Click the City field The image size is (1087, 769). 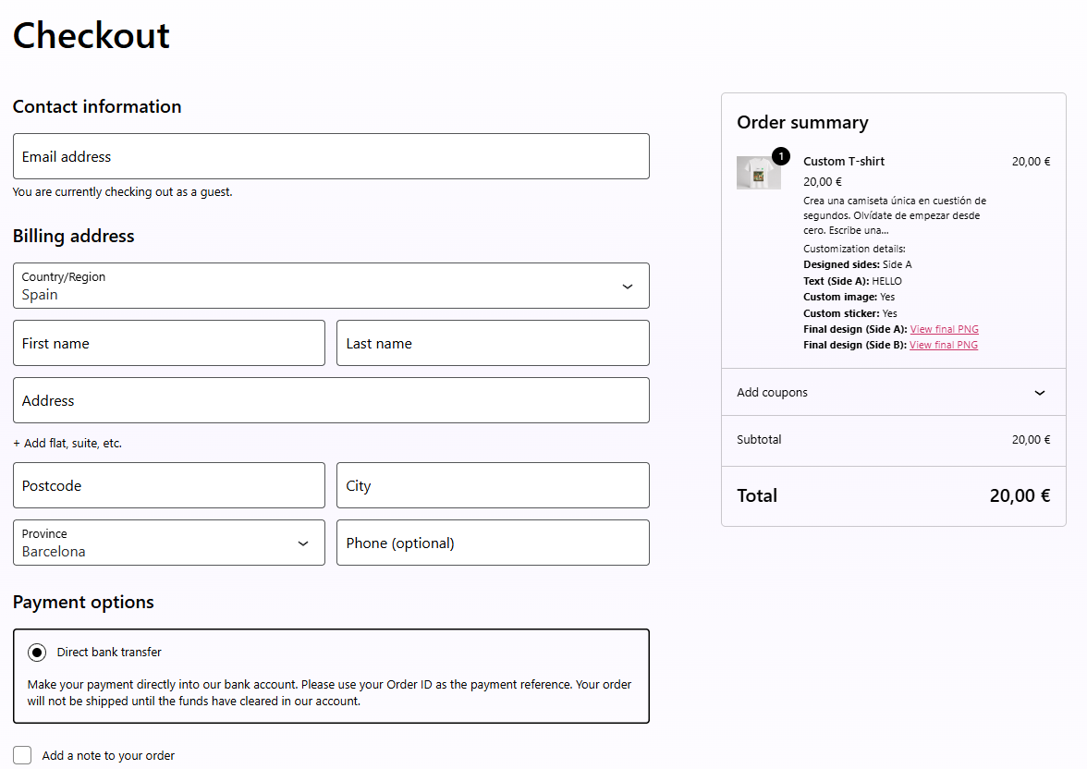tap(493, 485)
